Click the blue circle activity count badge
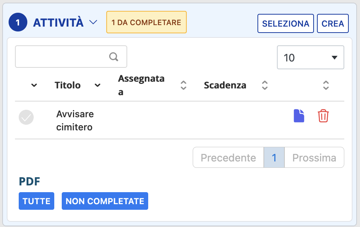The height and width of the screenshot is (227, 360). 18,23
